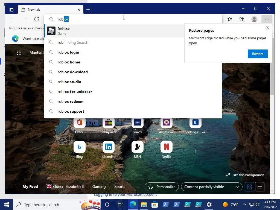Viewport: 280px width, 210px height.
Task: Click Like this background link
Action: coord(245,175)
